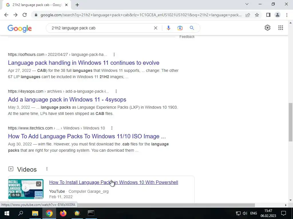Screen dimensions: 293x219
Task: Open File Explorer from the taskbar
Action: pyautogui.click(x=35, y=213)
